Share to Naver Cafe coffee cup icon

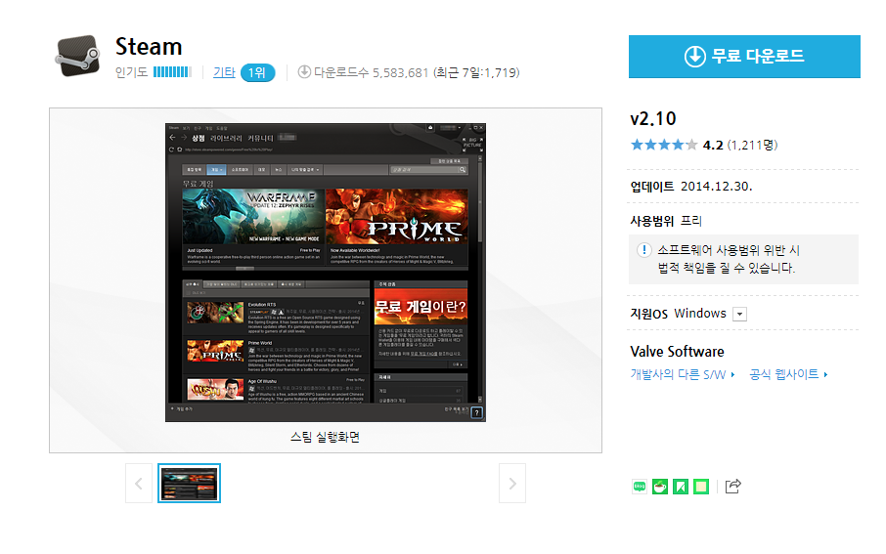(x=660, y=487)
